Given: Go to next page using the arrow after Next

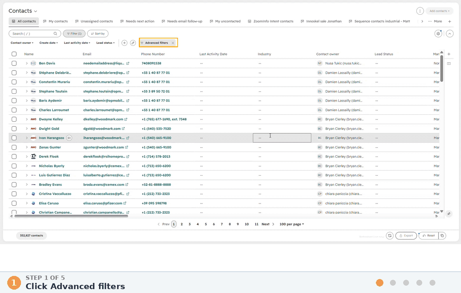Looking at the screenshot, I should click(x=273, y=224).
